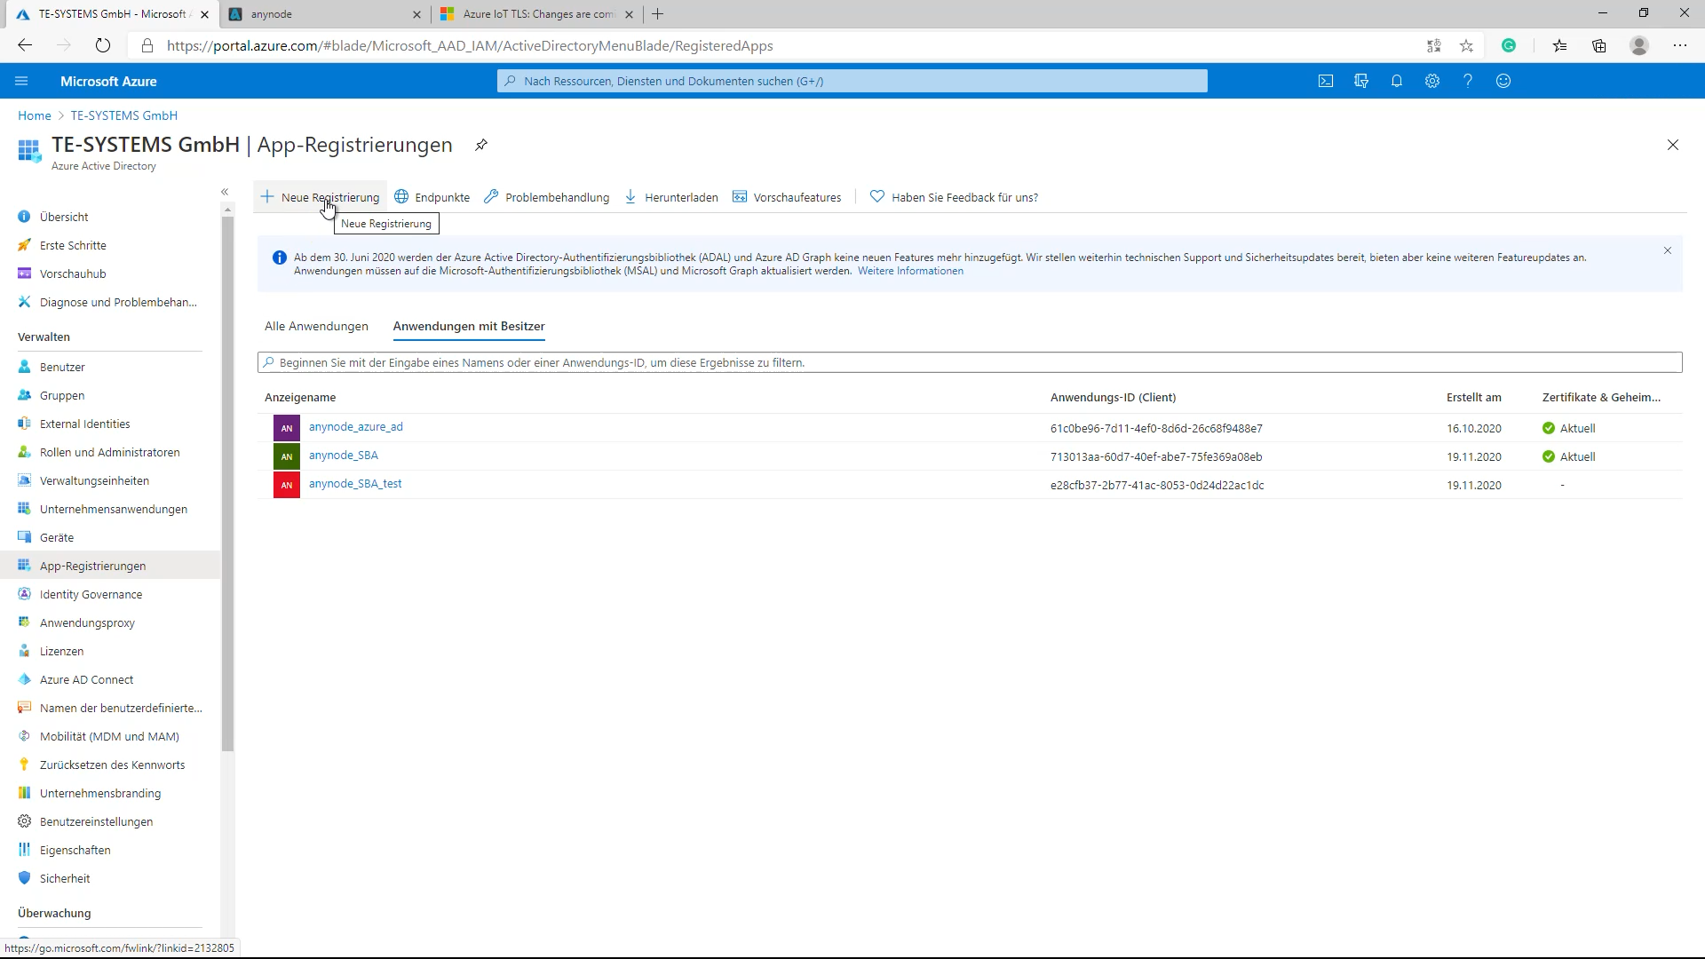Screen dimensions: 1705x959
Task: Select Anwendungen mit Besitzer tab
Action: [469, 326]
